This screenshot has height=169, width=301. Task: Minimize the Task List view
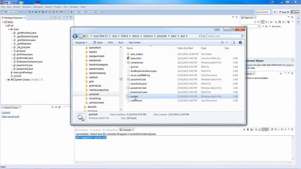[x=288, y=17]
